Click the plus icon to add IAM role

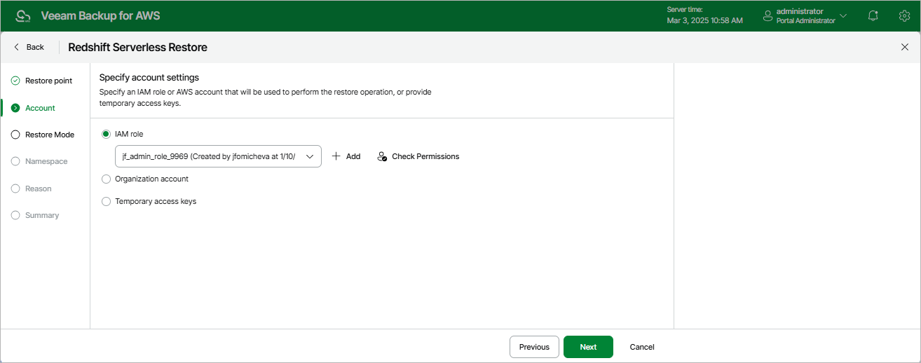point(336,156)
